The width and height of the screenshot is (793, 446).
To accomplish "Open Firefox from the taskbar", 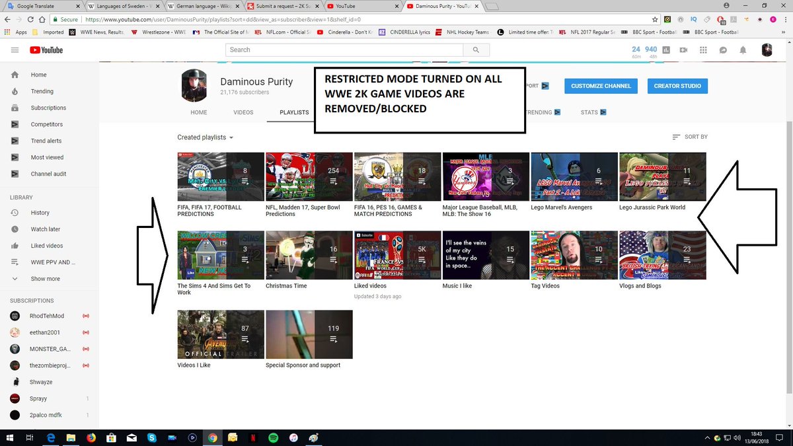I will 91,437.
